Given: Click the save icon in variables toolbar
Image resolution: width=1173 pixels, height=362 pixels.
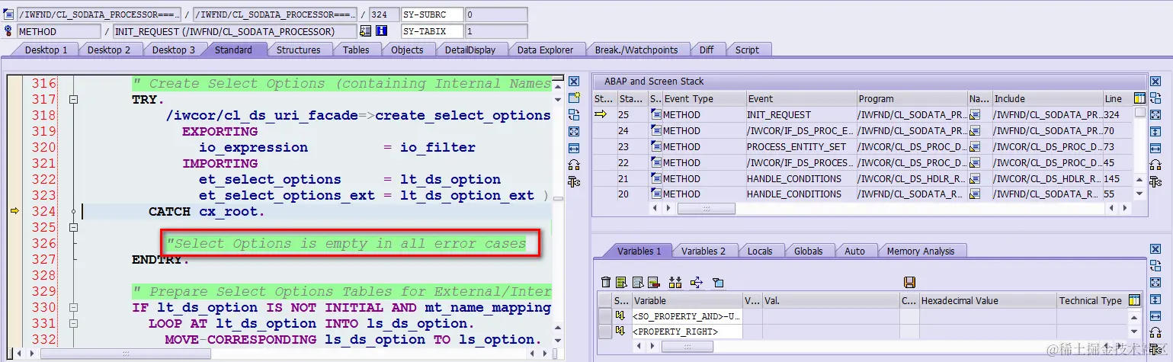Looking at the screenshot, I should (x=909, y=283).
